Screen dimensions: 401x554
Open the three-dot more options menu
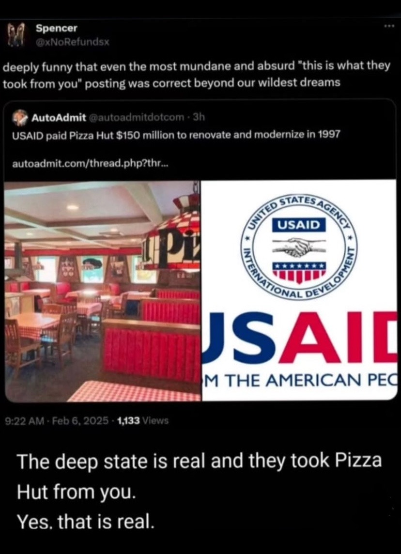point(390,27)
